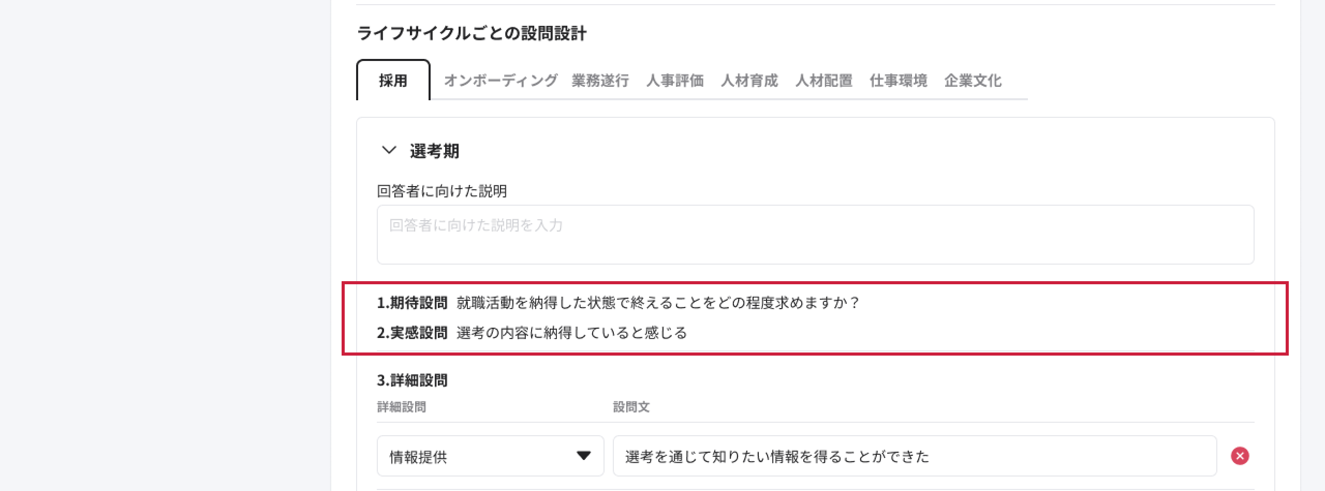The width and height of the screenshot is (1325, 491).
Task: Open the 人材配置 tab
Action: click(823, 81)
